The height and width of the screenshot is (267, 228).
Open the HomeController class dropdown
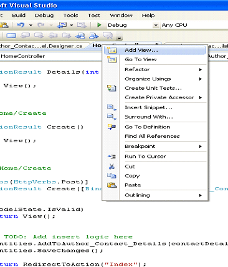pyautogui.click(x=51, y=56)
